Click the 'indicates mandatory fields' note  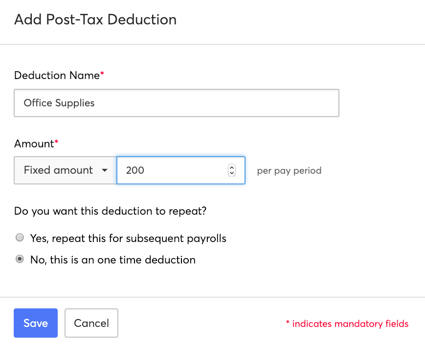coord(350,324)
